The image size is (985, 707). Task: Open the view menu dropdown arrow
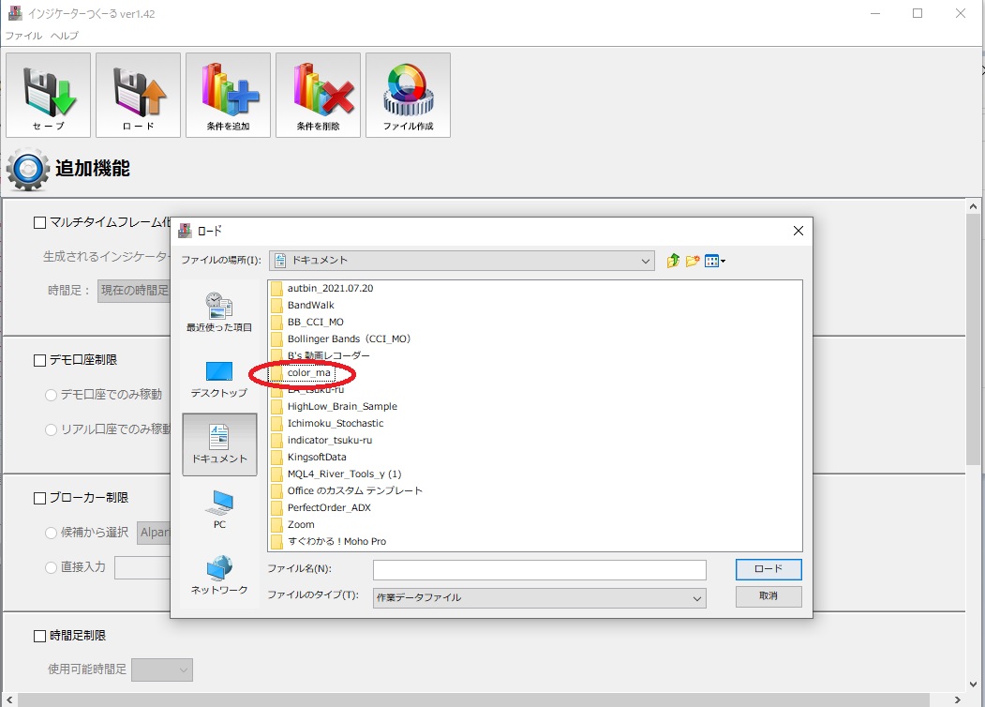point(723,262)
